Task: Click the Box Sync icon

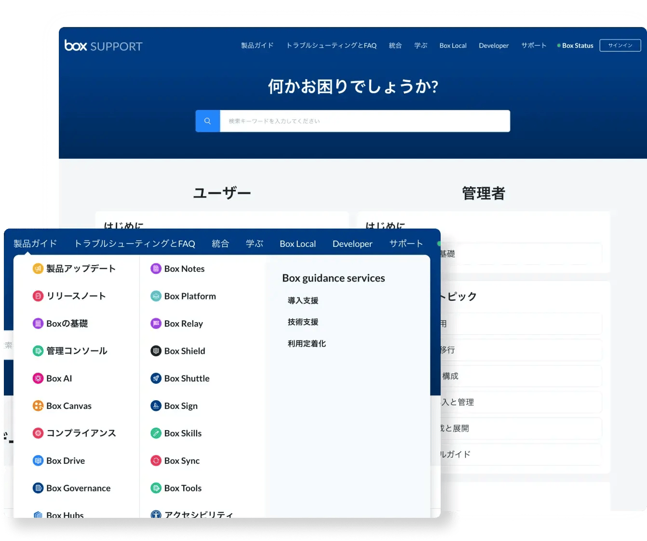Action: 156,460
